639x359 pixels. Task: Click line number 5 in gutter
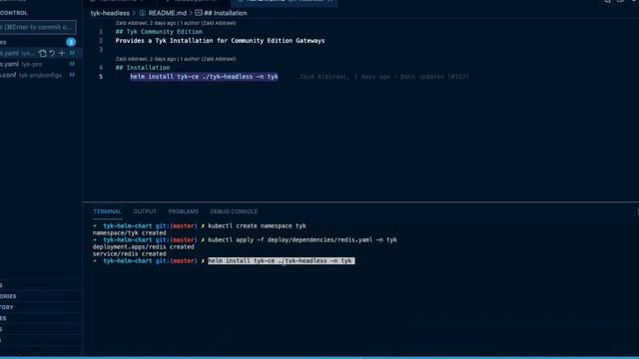point(101,77)
